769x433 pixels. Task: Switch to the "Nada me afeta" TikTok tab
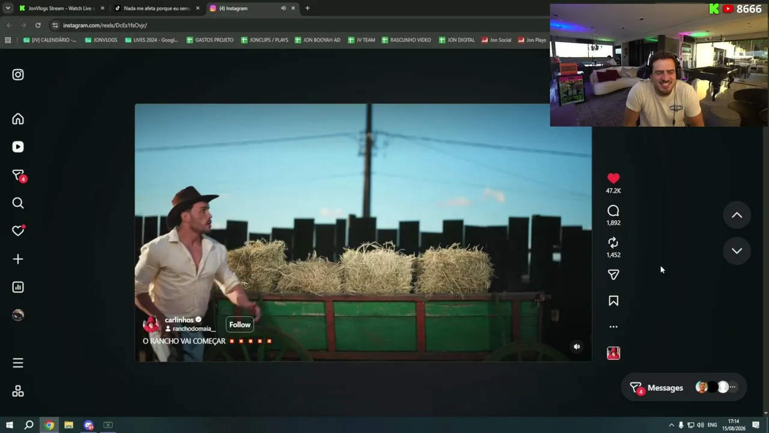157,8
